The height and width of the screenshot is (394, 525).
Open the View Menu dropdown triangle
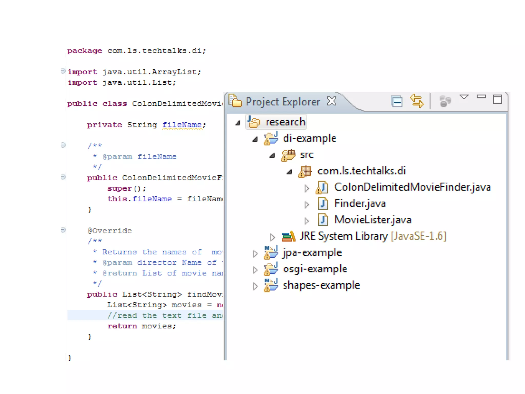(464, 97)
